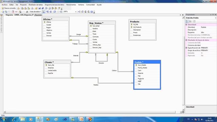The image size is (217, 122).
Task: Select the Ciudad column in Oficina
Action: click(48, 25)
